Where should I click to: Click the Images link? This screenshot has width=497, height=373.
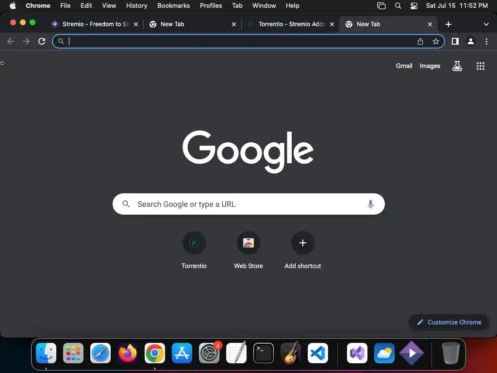click(x=430, y=66)
